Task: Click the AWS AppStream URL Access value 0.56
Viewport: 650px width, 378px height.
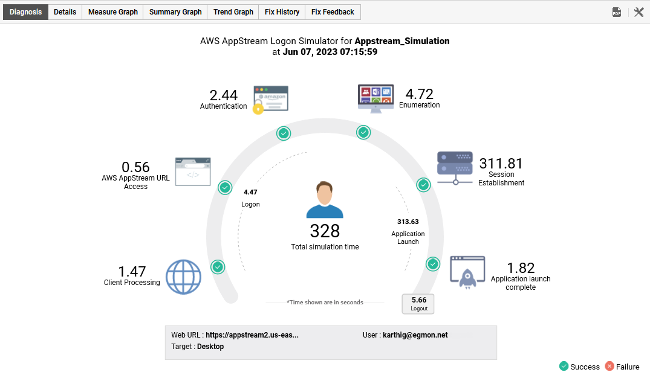Action: (x=135, y=167)
